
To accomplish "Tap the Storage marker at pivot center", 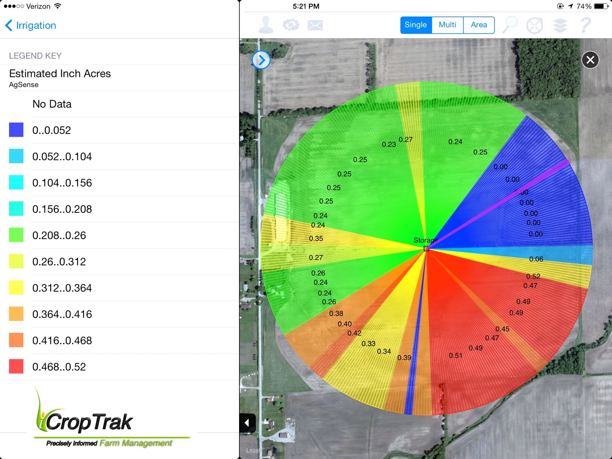I will click(426, 249).
